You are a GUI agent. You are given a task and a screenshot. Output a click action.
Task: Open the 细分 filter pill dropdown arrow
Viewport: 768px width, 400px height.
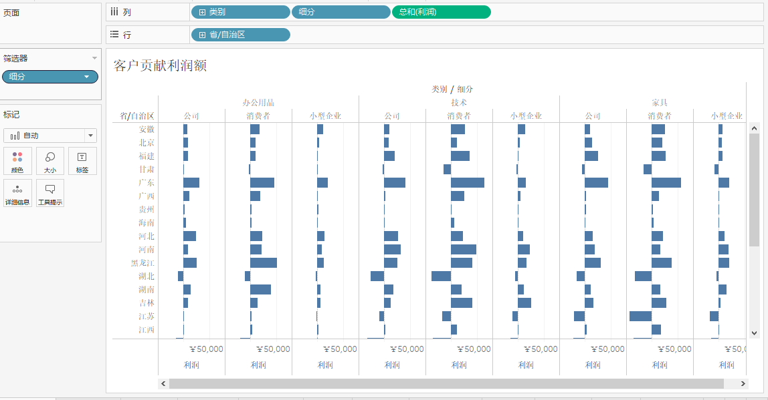[x=86, y=77]
